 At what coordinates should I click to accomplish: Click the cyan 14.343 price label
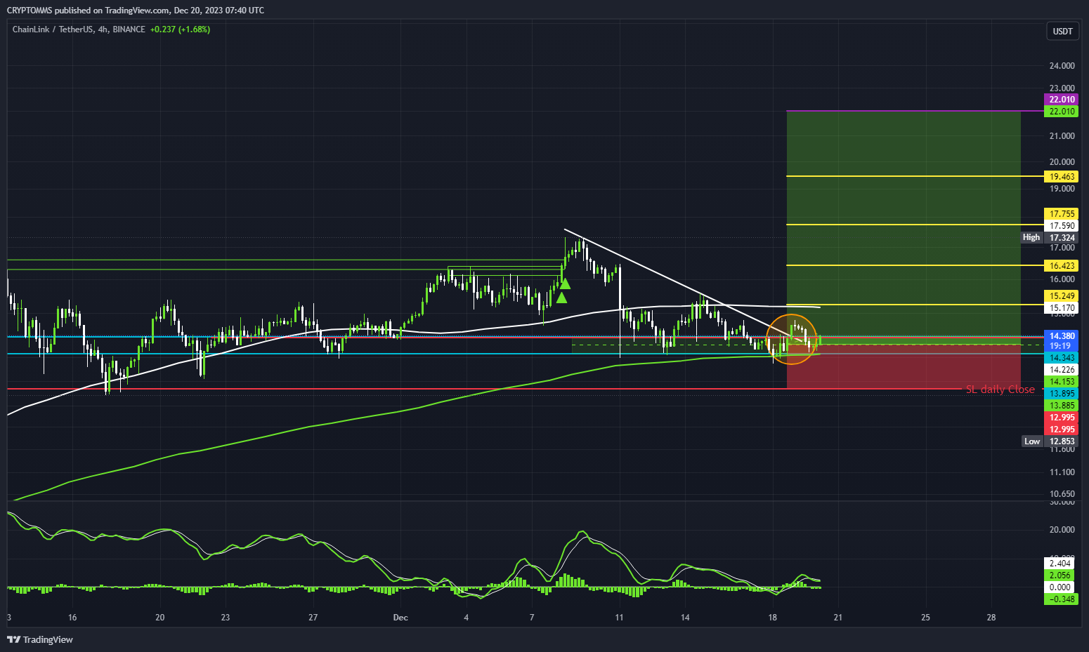tap(1062, 358)
